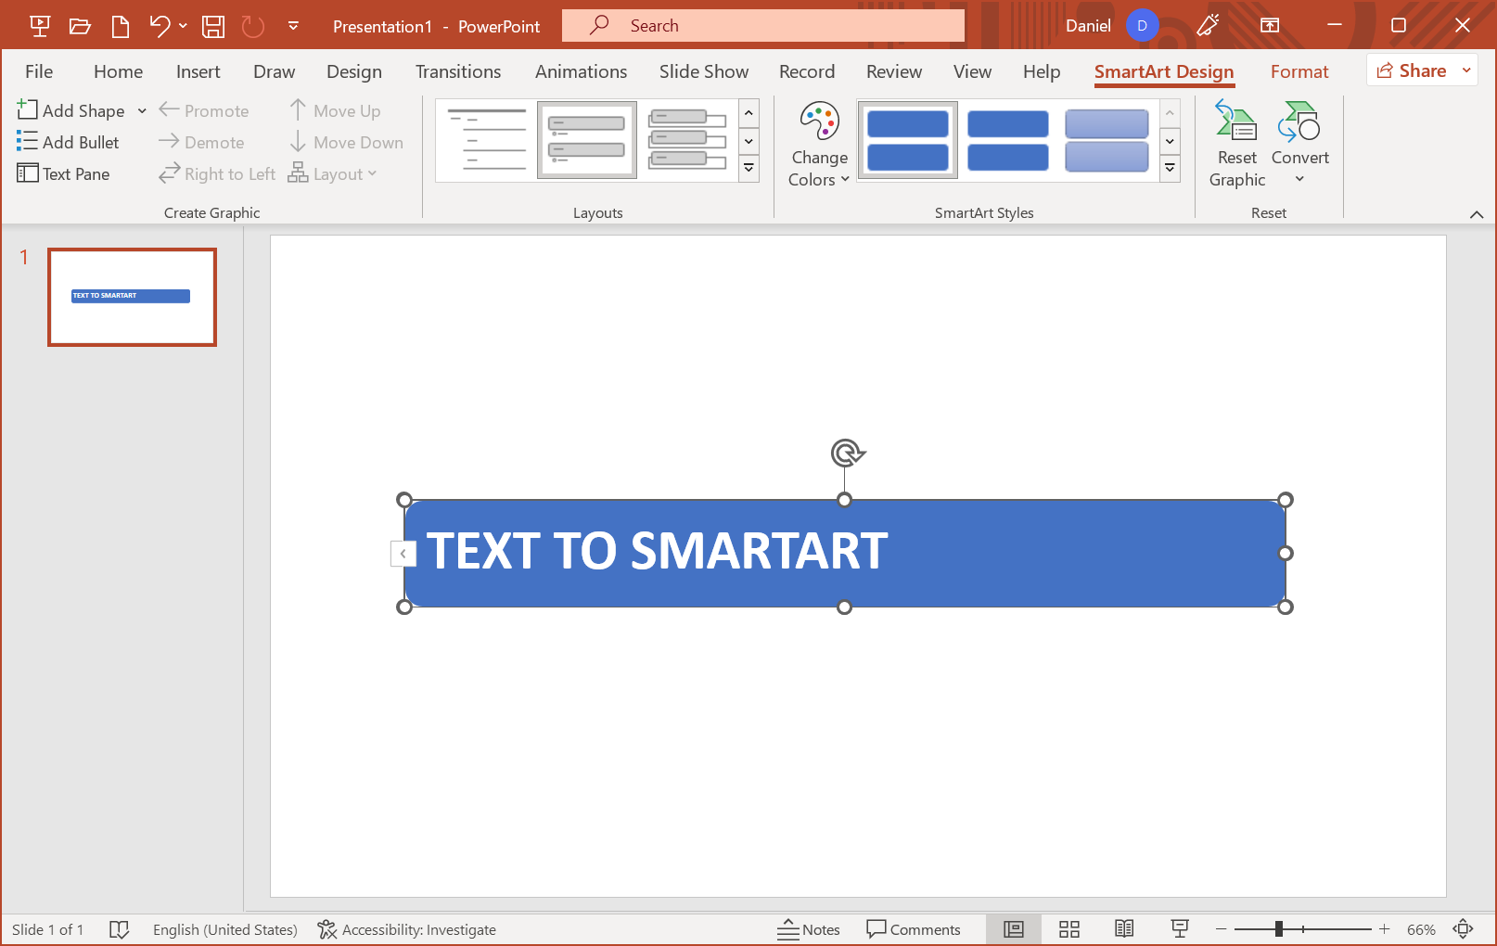Start Slide Show from status bar
The height and width of the screenshot is (946, 1497).
point(1179,928)
